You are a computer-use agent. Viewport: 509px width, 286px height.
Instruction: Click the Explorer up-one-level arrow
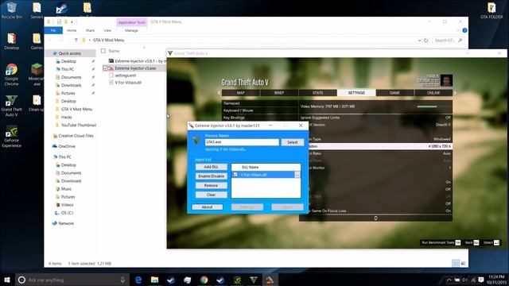click(76, 41)
